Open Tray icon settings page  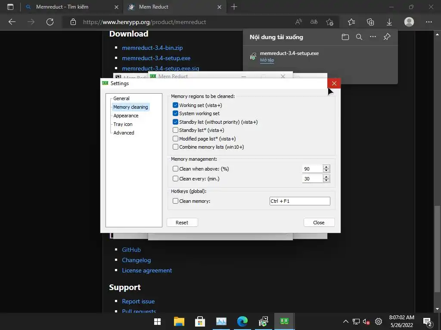pos(123,124)
